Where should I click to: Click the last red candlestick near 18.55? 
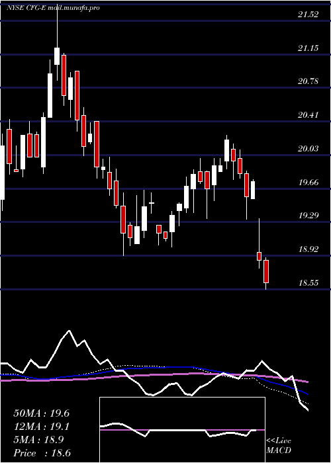pyautogui.click(x=266, y=271)
